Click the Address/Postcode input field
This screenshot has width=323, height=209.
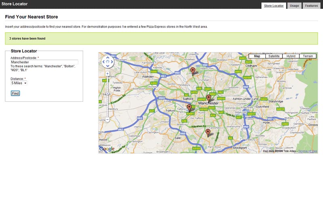[44, 62]
